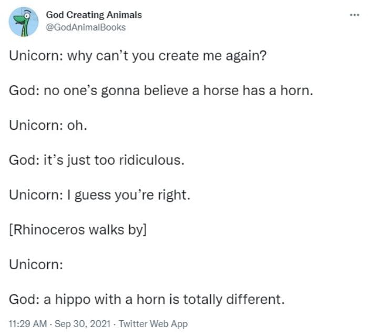Open the God Creating Animals profile name

pyautogui.click(x=94, y=15)
